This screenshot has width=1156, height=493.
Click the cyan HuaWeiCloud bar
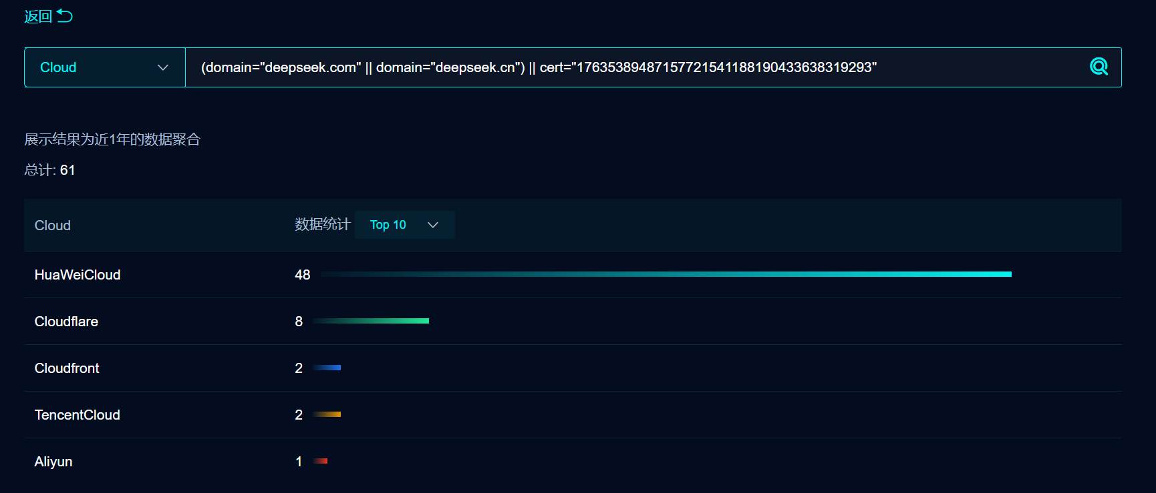coord(666,274)
